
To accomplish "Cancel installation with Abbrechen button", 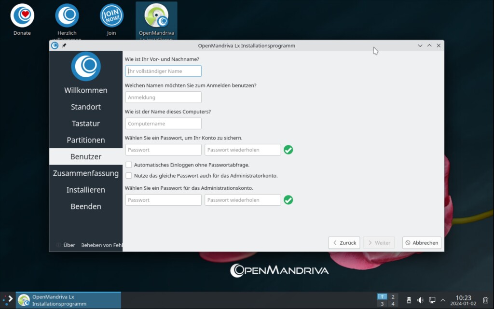I will (x=422, y=243).
